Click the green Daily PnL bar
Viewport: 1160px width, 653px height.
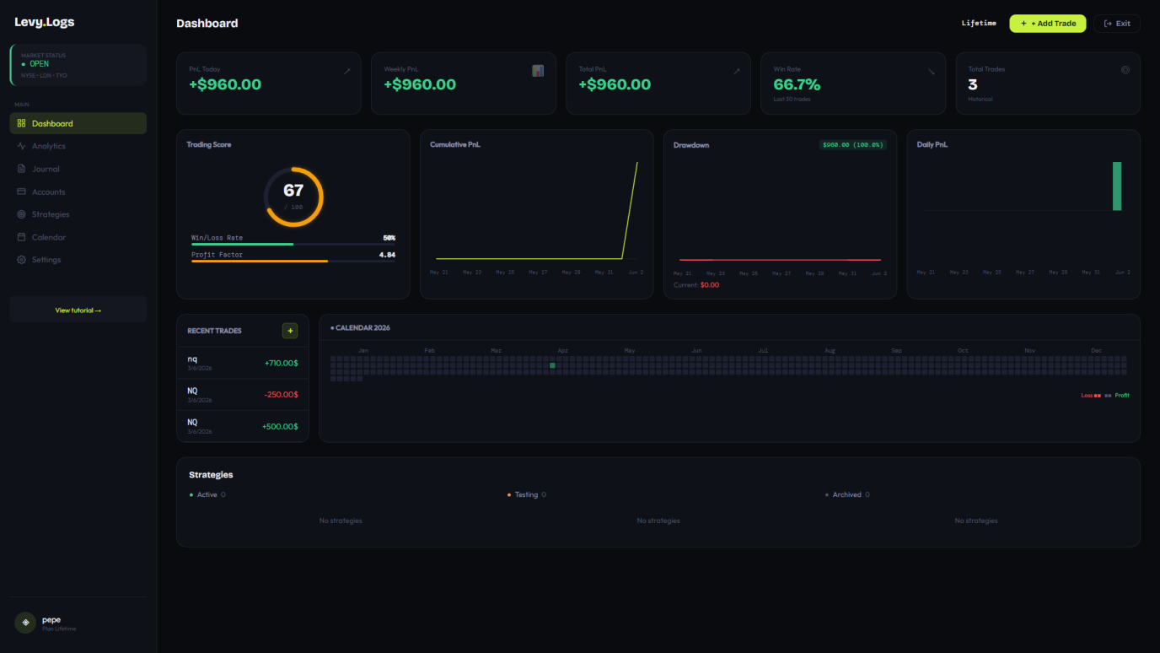click(1117, 186)
